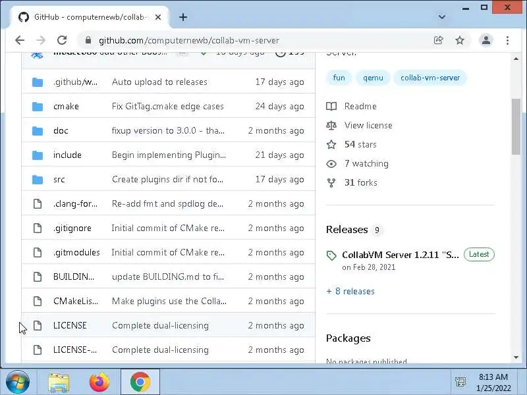Open commit 'Auto upload to releases'
This screenshot has width=527, height=395.
[x=159, y=82]
